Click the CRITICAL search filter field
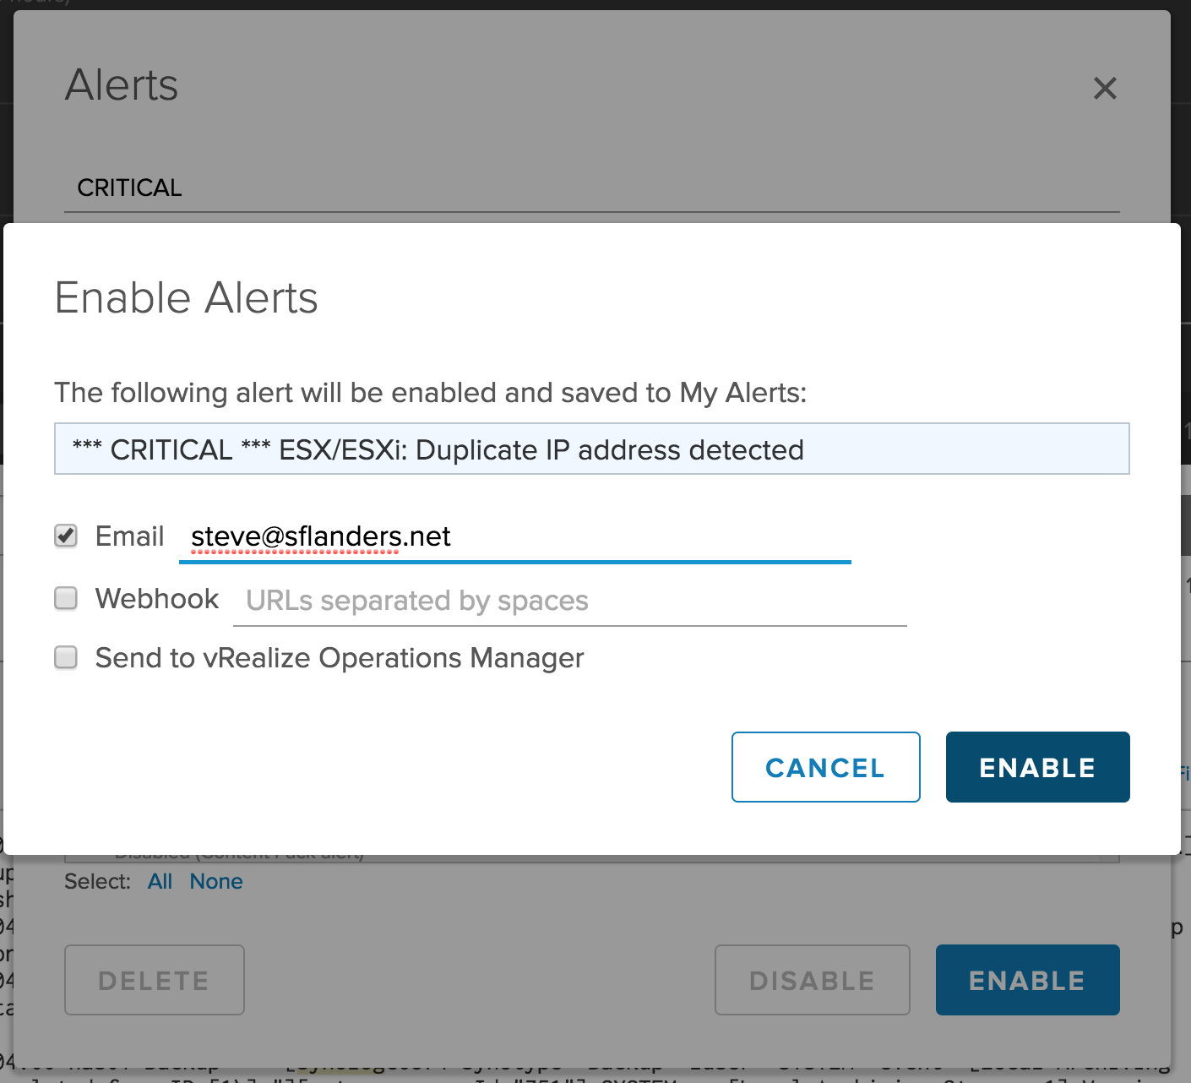1191x1083 pixels. (x=591, y=188)
